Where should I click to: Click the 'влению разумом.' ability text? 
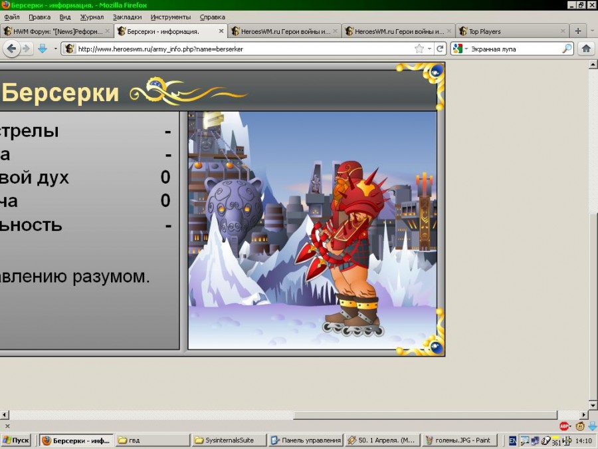click(74, 277)
